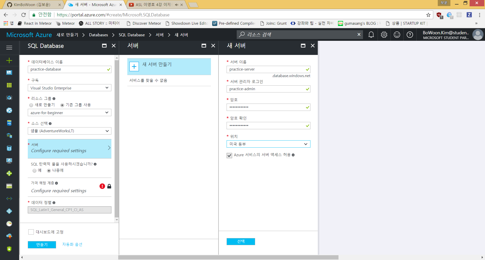Open Resource groups cube icon
The height and width of the screenshot is (260, 485).
pyautogui.click(x=9, y=98)
